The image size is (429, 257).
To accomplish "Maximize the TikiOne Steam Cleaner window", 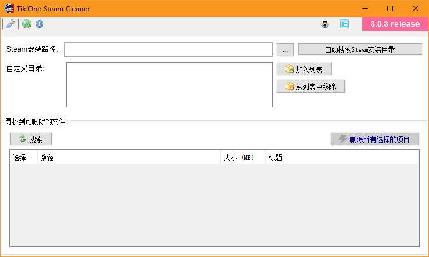I will (389, 8).
